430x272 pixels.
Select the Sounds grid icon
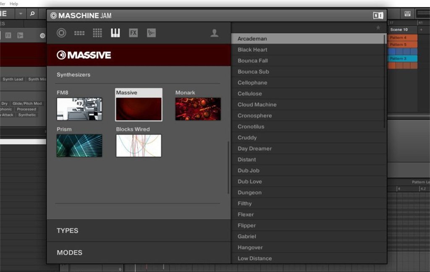click(x=97, y=33)
